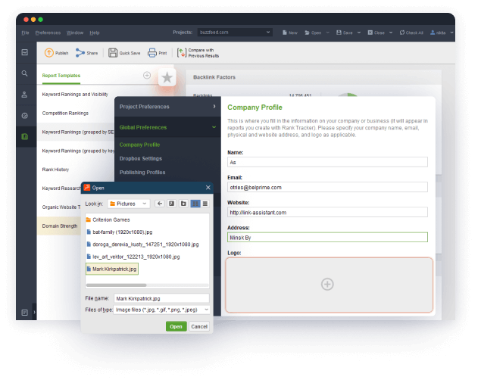Click the Print icon
The image size is (481, 383).
coord(152,53)
